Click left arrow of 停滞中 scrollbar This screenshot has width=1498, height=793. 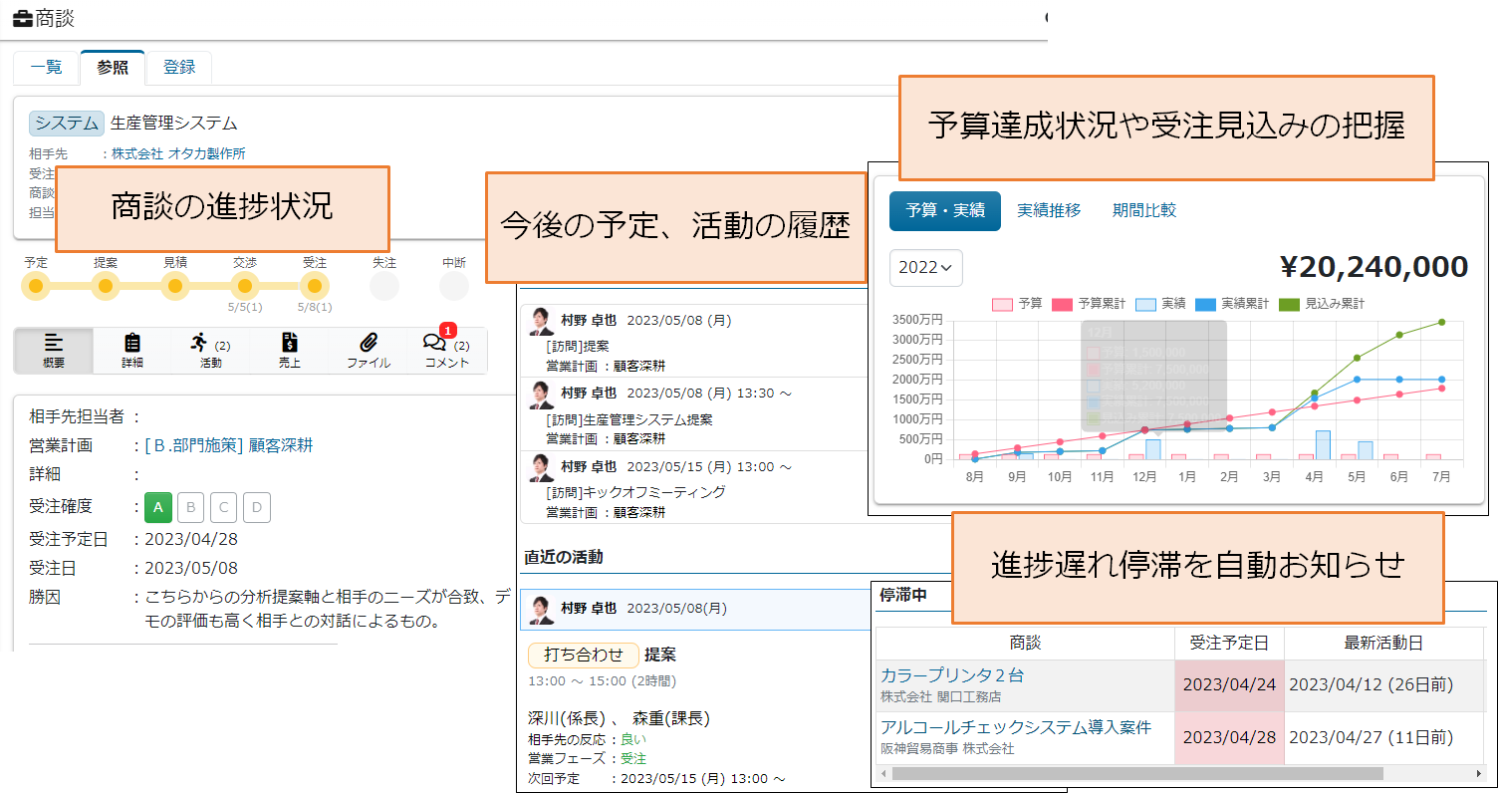(883, 773)
